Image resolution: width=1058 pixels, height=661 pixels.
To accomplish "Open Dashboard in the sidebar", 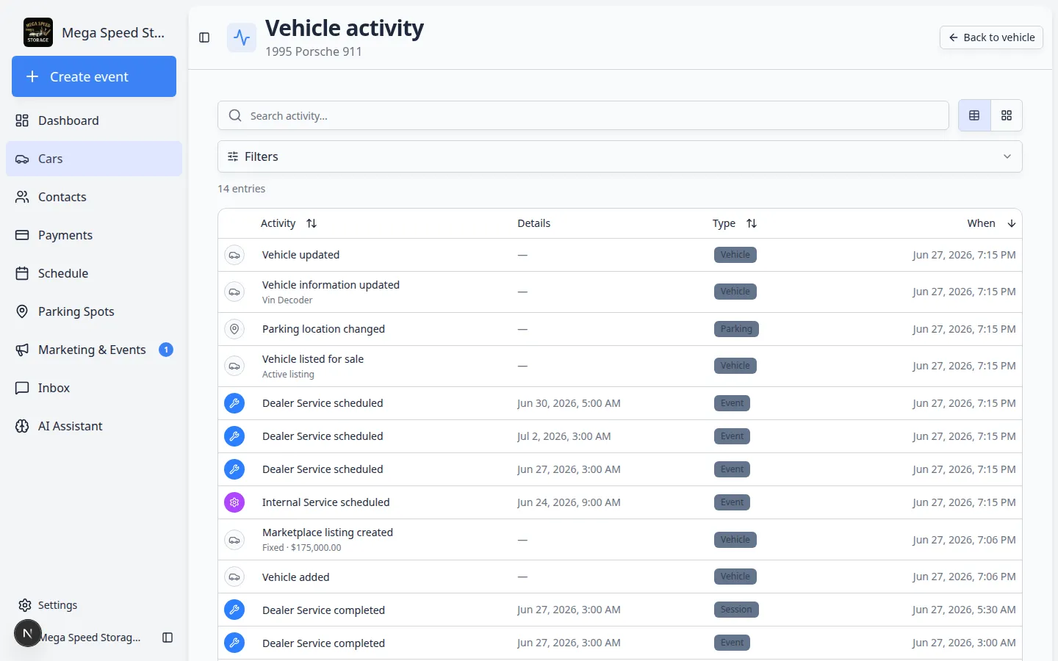I will pos(94,120).
